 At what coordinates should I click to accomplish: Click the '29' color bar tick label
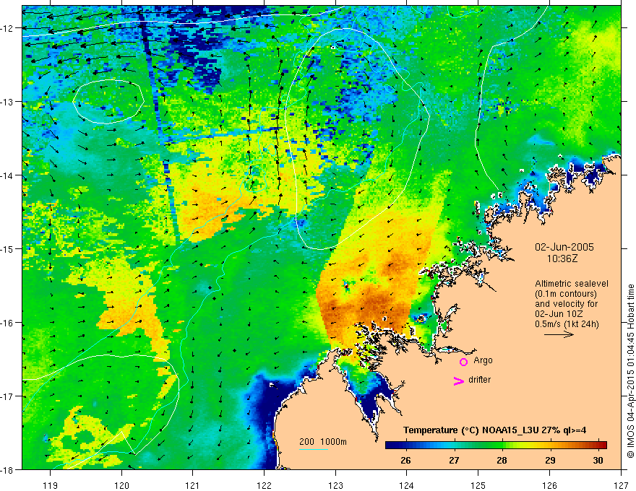coord(550,461)
